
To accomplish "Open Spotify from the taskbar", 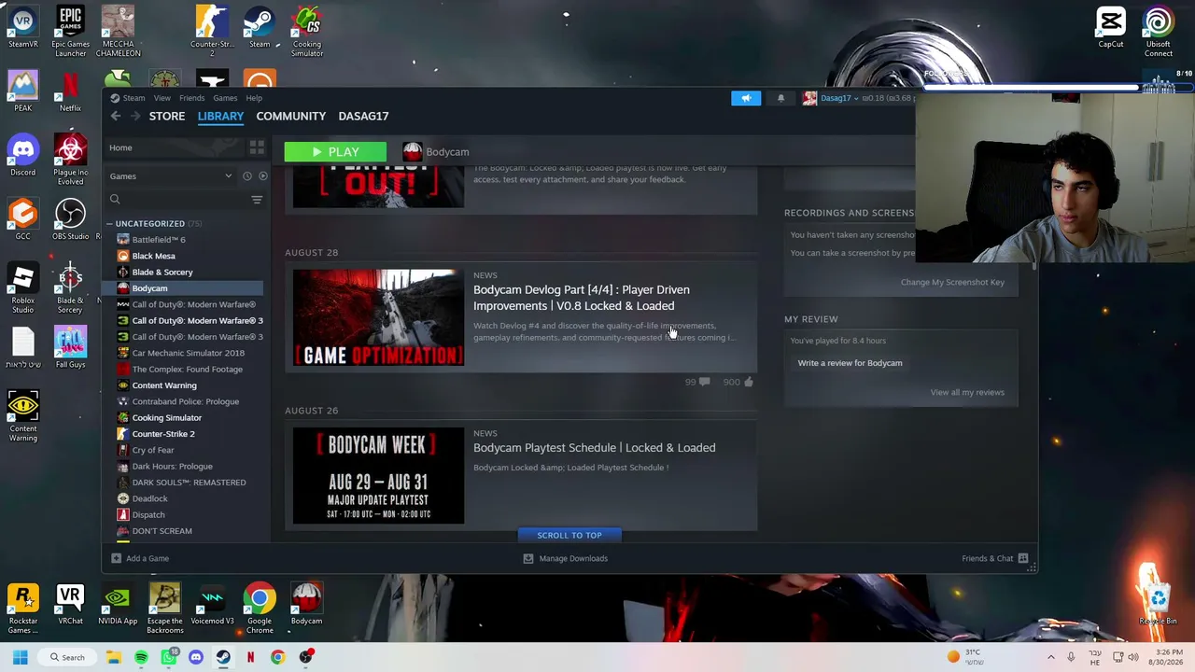I will 141,657.
